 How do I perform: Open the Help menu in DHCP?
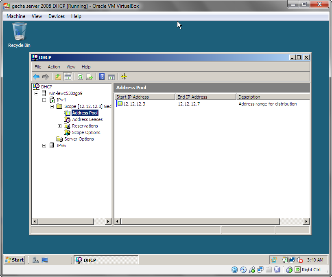[86, 67]
